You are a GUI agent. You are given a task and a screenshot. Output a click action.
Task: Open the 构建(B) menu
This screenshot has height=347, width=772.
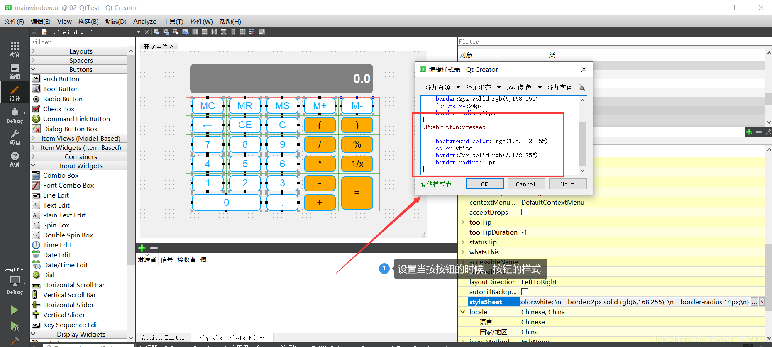click(x=88, y=21)
